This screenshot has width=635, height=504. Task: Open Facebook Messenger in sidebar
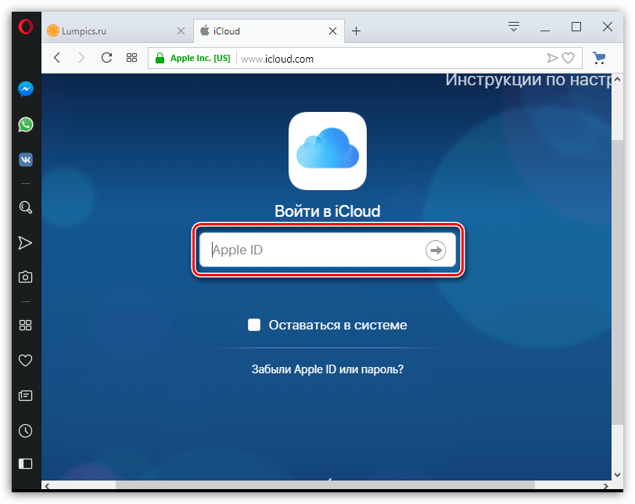pyautogui.click(x=25, y=89)
